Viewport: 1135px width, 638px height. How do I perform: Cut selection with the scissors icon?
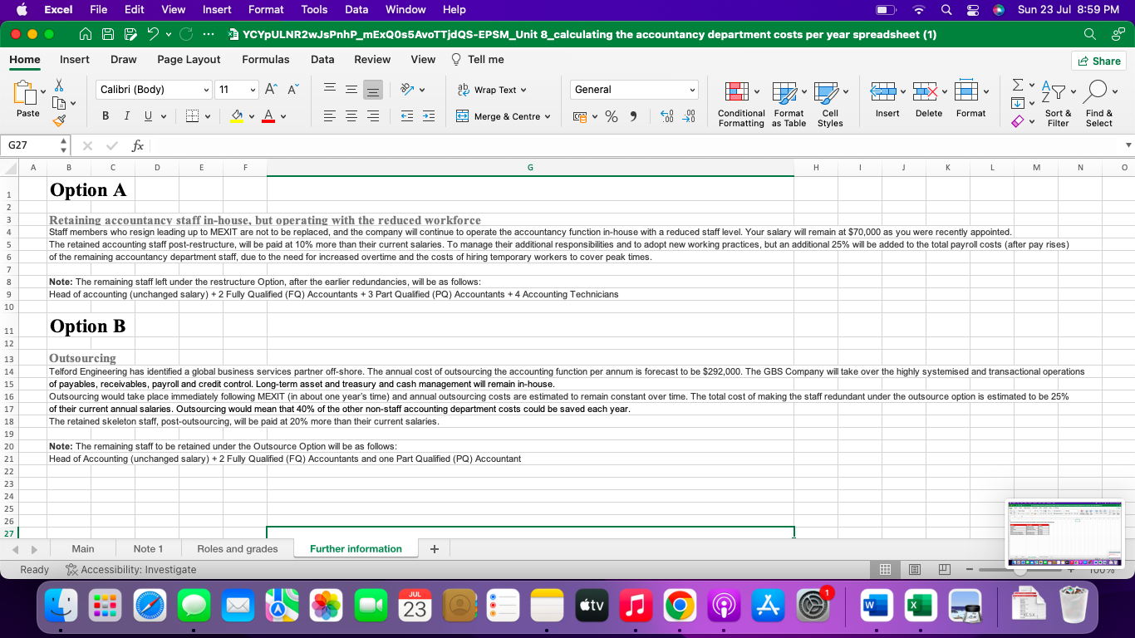click(59, 86)
